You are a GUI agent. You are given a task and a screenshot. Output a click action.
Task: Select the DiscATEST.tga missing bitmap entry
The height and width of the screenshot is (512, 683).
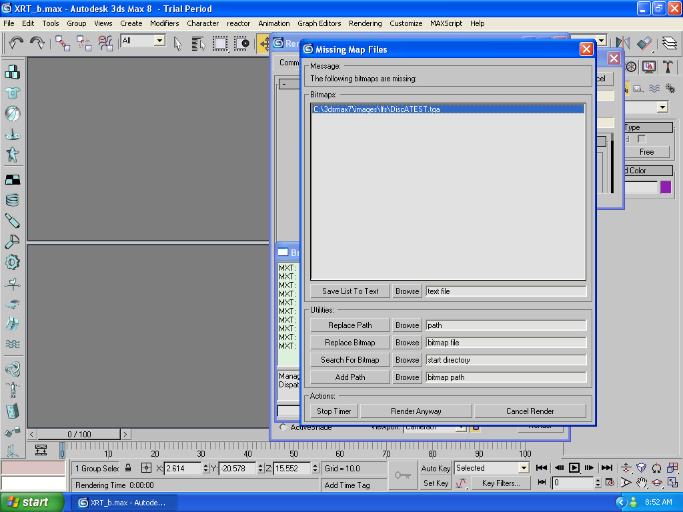pyautogui.click(x=448, y=109)
